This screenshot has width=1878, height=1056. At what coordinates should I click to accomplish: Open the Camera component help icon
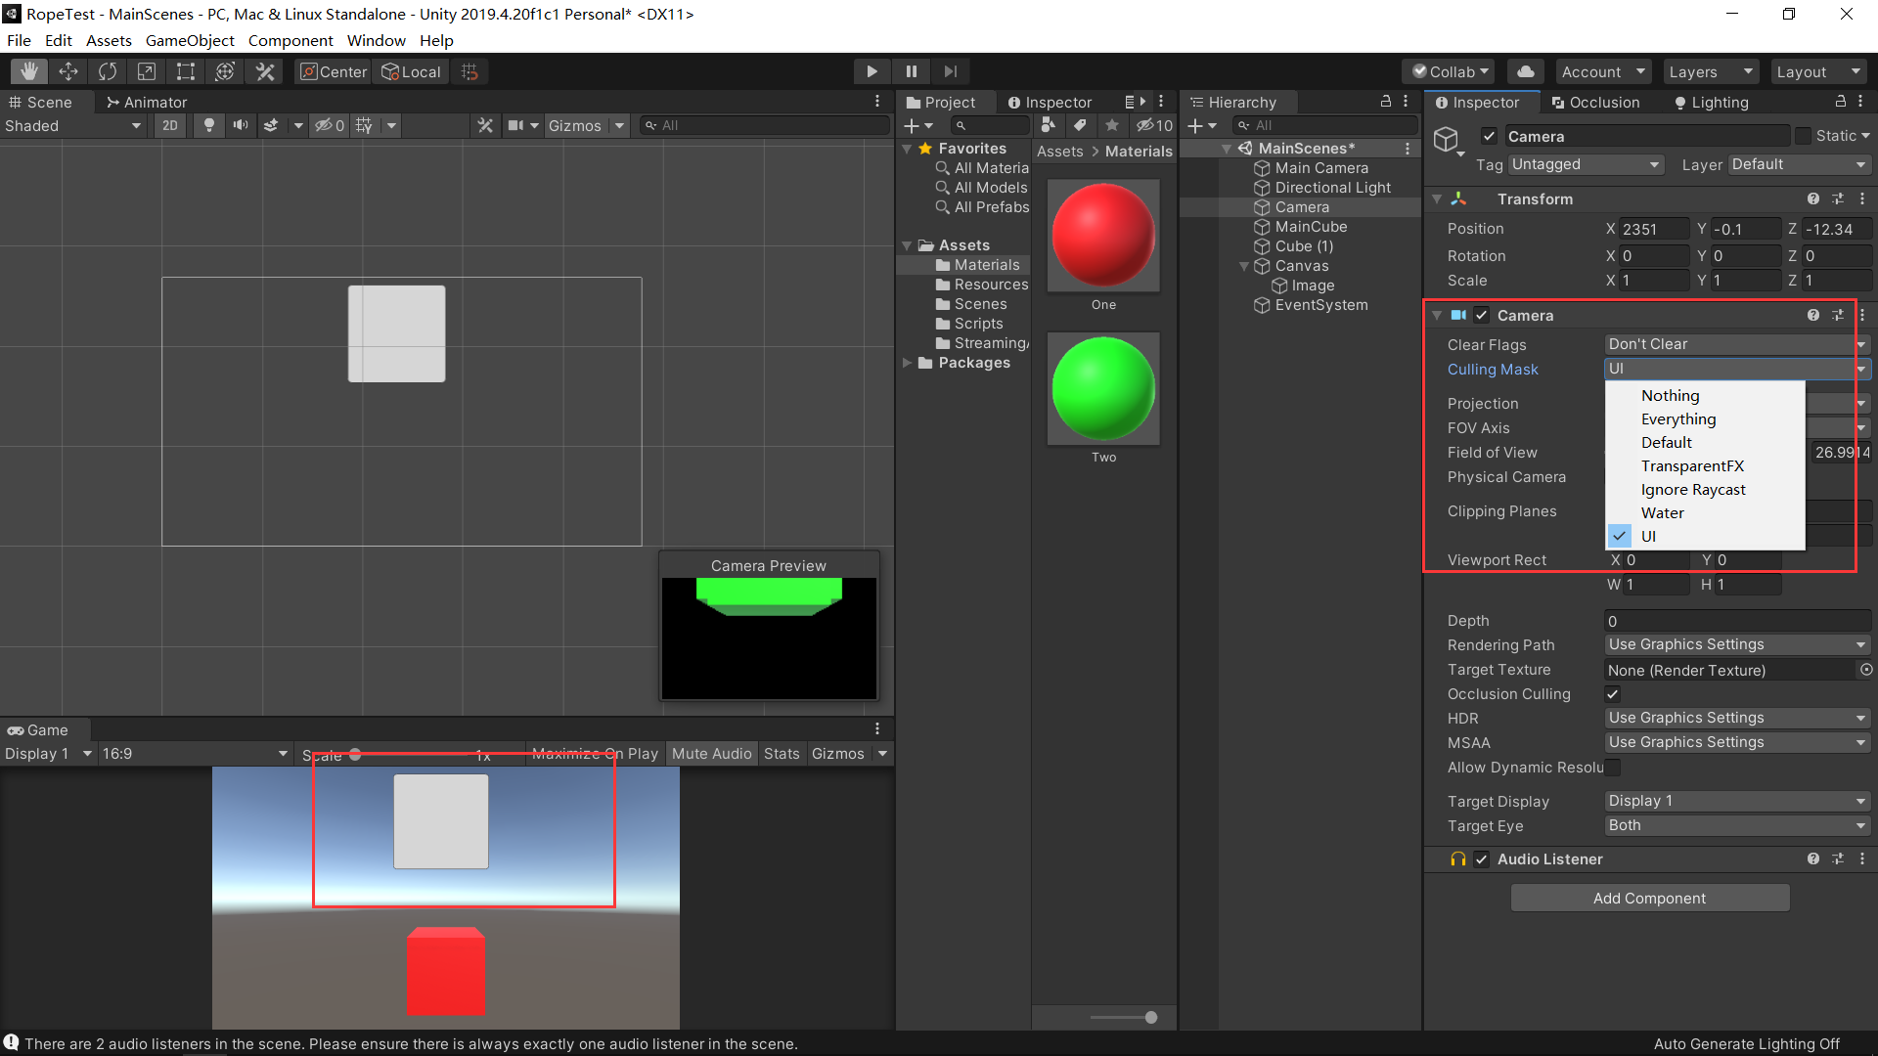click(1813, 315)
